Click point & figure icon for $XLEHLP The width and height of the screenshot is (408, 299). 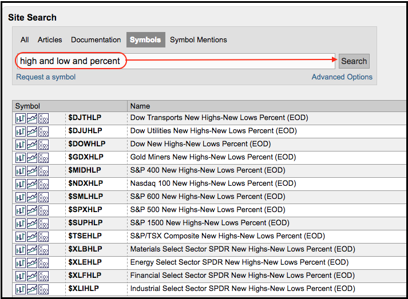click(x=43, y=262)
